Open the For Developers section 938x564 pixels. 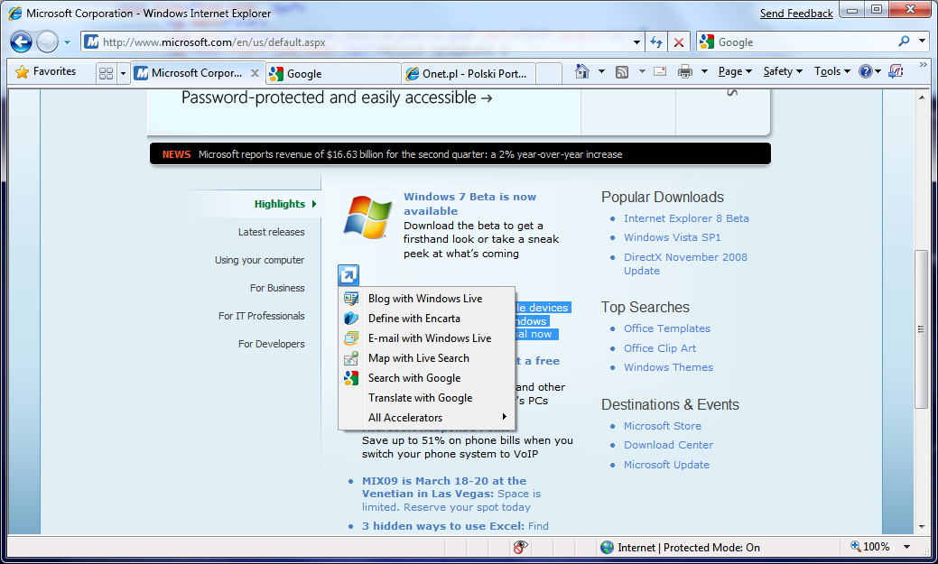[x=271, y=344]
